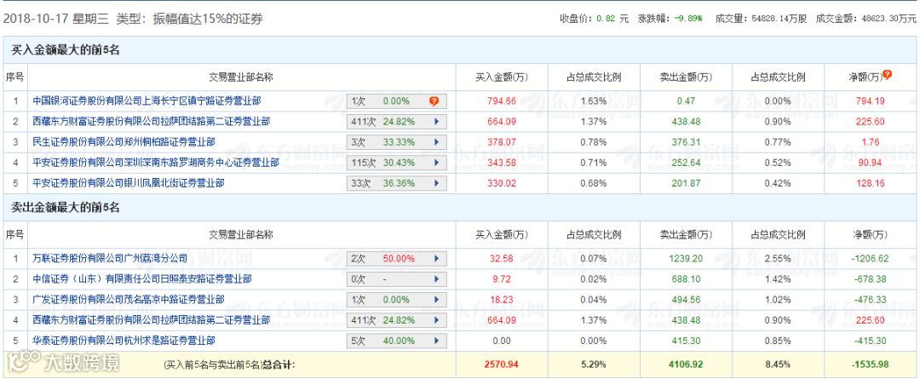The width and height of the screenshot is (920, 379).
Task: Open 西藏东方财富 link in the sell top-5 table
Action: tap(152, 319)
